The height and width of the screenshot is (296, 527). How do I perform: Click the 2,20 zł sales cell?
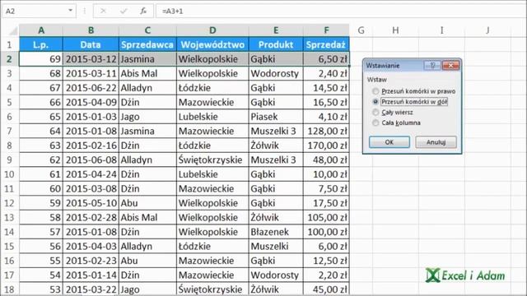click(326, 275)
